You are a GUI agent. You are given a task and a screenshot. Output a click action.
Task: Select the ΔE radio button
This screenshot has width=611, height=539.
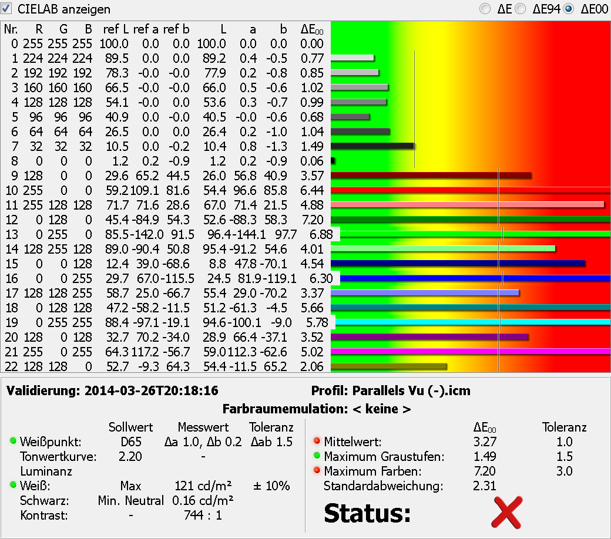[485, 9]
